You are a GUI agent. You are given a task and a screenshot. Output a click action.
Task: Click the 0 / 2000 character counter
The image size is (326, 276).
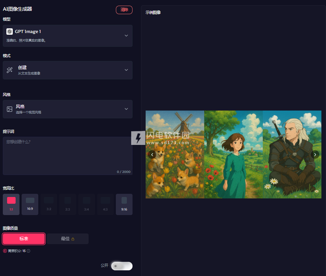pyautogui.click(x=124, y=172)
